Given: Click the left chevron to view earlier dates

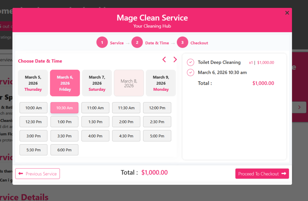Looking at the screenshot, I should click(x=164, y=59).
